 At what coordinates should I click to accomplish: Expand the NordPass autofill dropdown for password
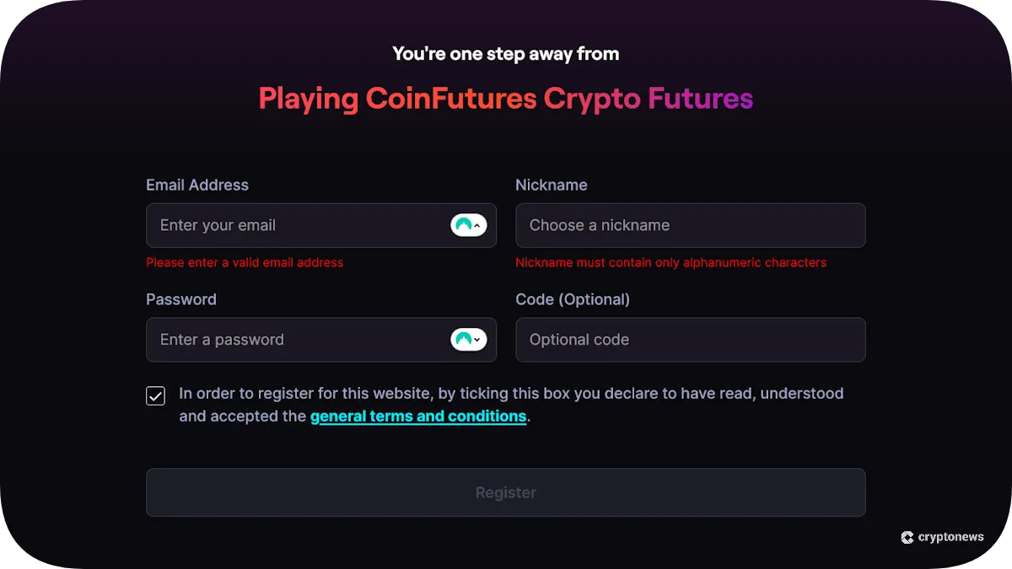coord(477,340)
